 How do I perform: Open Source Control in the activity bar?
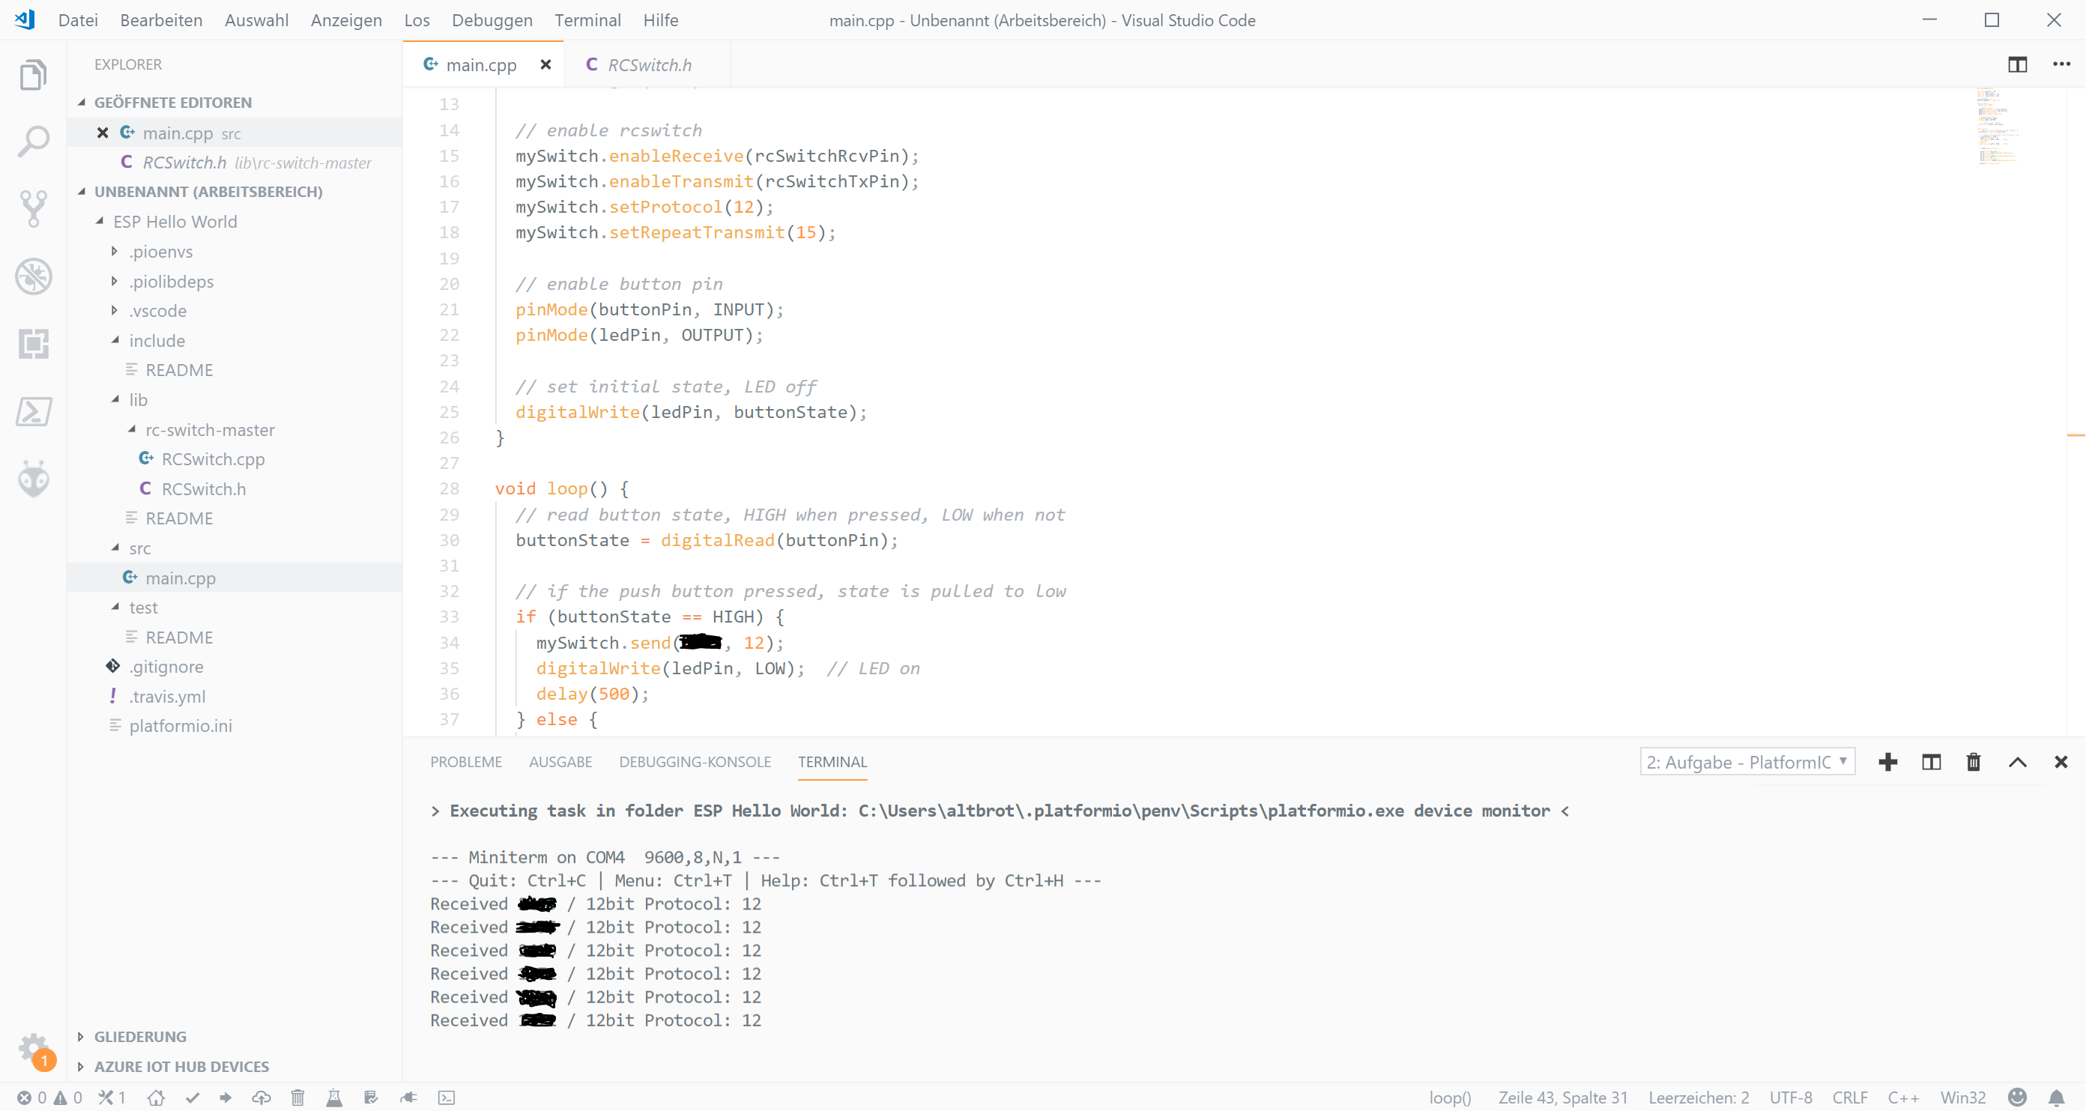tap(33, 208)
